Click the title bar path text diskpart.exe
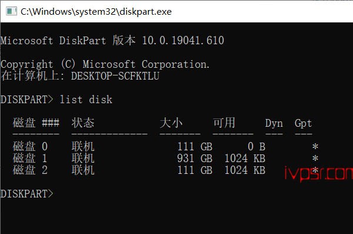 click(96, 12)
